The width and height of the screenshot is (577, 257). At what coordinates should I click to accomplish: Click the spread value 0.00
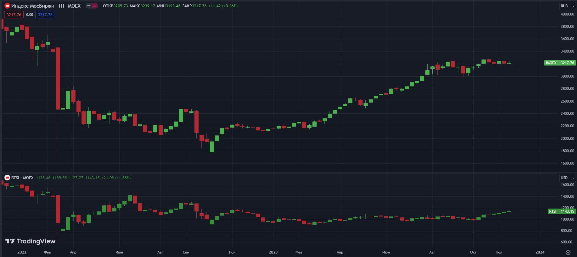(x=30, y=15)
